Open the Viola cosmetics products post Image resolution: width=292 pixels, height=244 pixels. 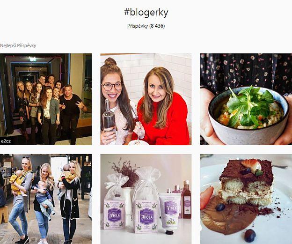(146, 199)
